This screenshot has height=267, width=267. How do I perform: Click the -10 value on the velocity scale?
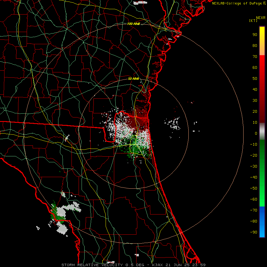click(254, 144)
